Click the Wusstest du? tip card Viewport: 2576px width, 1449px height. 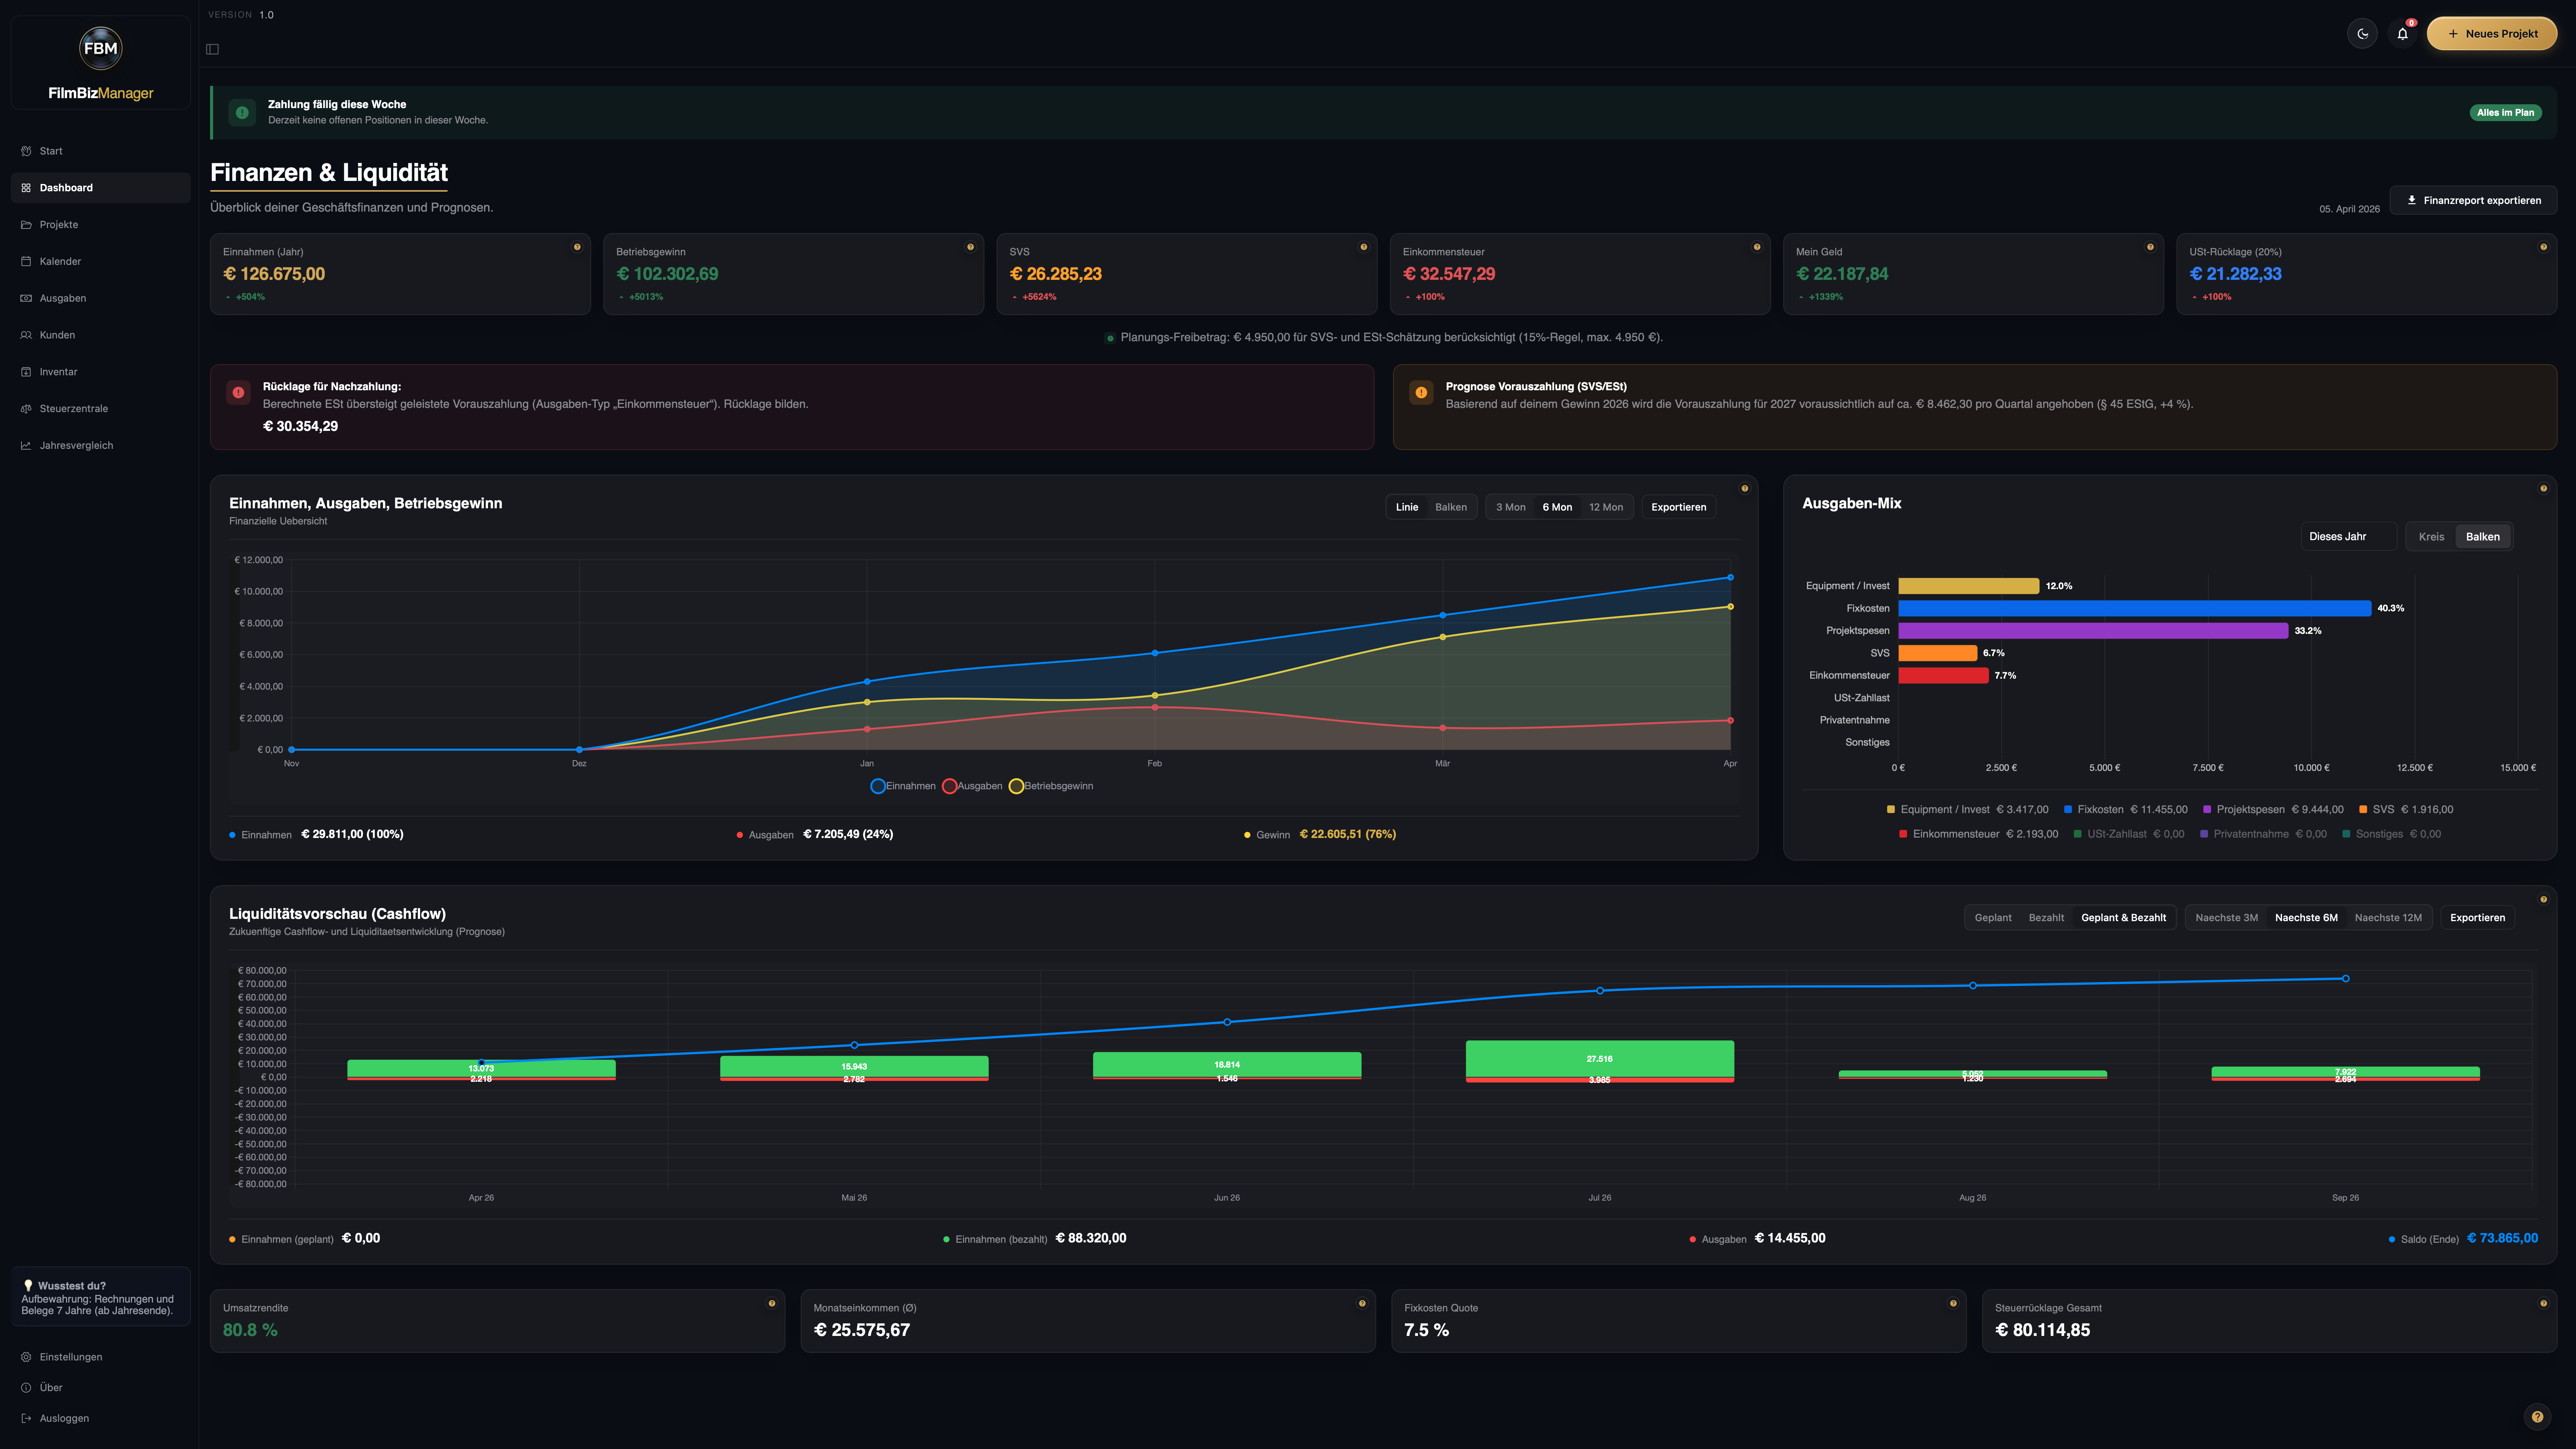click(x=100, y=1297)
